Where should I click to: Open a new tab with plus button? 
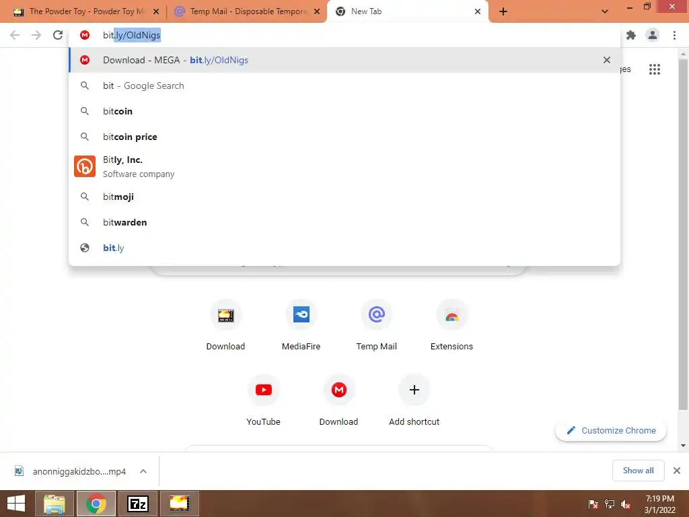pyautogui.click(x=503, y=12)
